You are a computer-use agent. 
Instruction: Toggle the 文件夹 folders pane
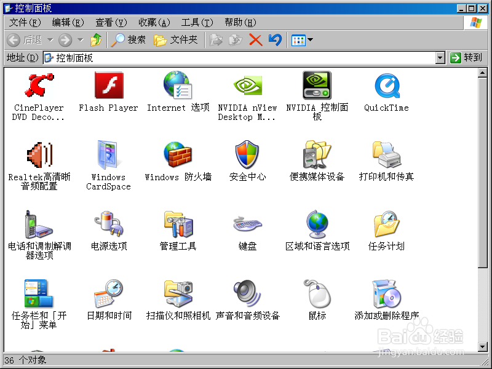176,40
